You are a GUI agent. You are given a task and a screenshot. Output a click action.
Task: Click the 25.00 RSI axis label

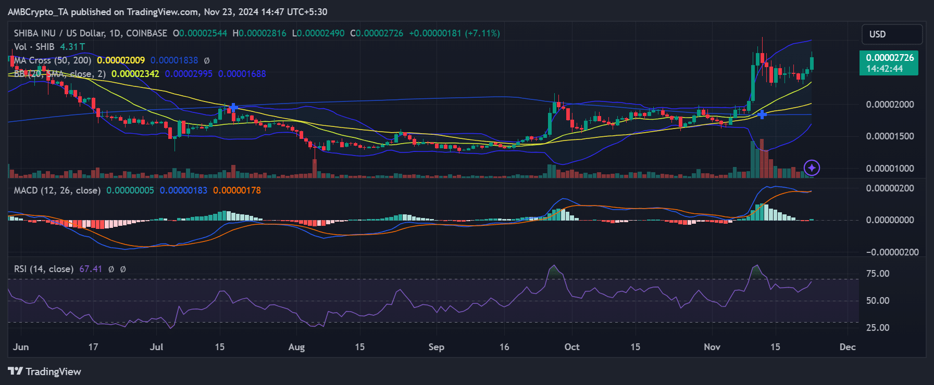(x=878, y=328)
